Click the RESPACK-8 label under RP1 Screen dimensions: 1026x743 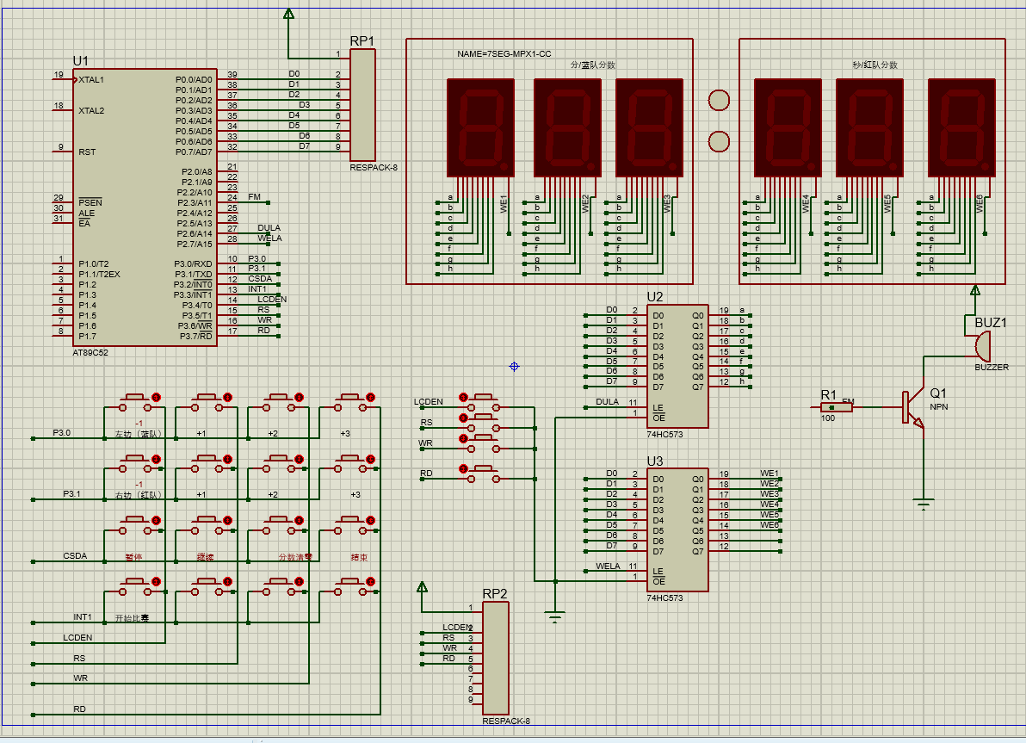coord(374,168)
